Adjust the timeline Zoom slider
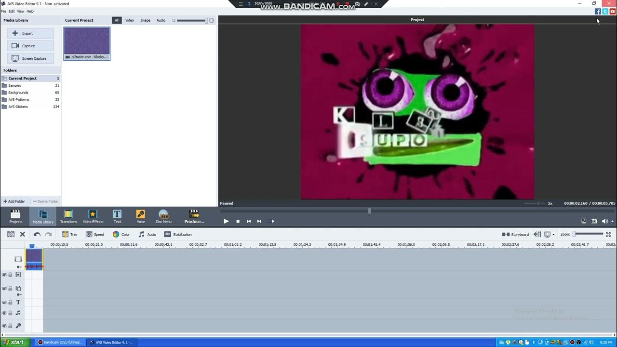This screenshot has width=617, height=347. coord(588,234)
